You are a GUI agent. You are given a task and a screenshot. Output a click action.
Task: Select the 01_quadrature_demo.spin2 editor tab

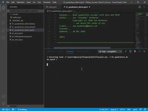click(77, 7)
